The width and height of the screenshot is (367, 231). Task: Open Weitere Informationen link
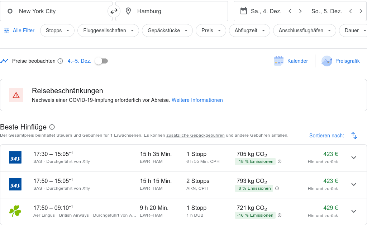[x=197, y=100]
